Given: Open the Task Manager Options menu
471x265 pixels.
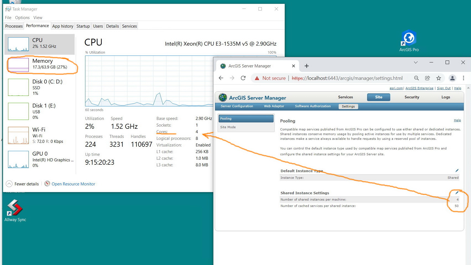Looking at the screenshot, I should tap(22, 18).
